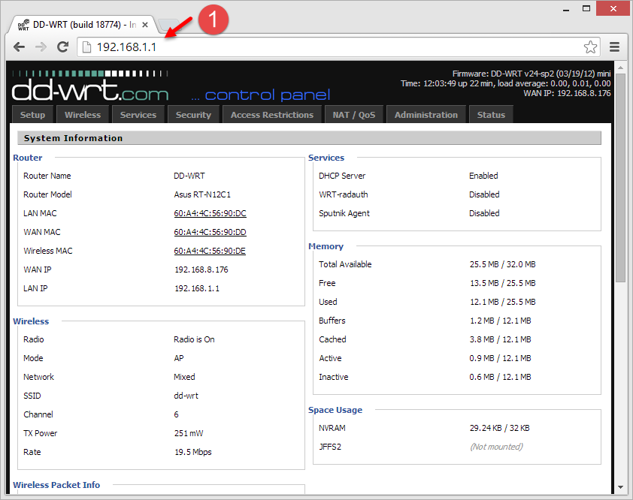Open the Chrome hamburger menu

614,47
